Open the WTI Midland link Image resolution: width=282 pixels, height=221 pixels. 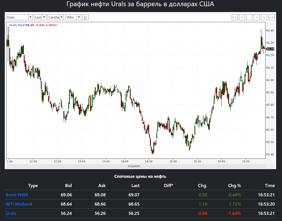tap(19, 204)
